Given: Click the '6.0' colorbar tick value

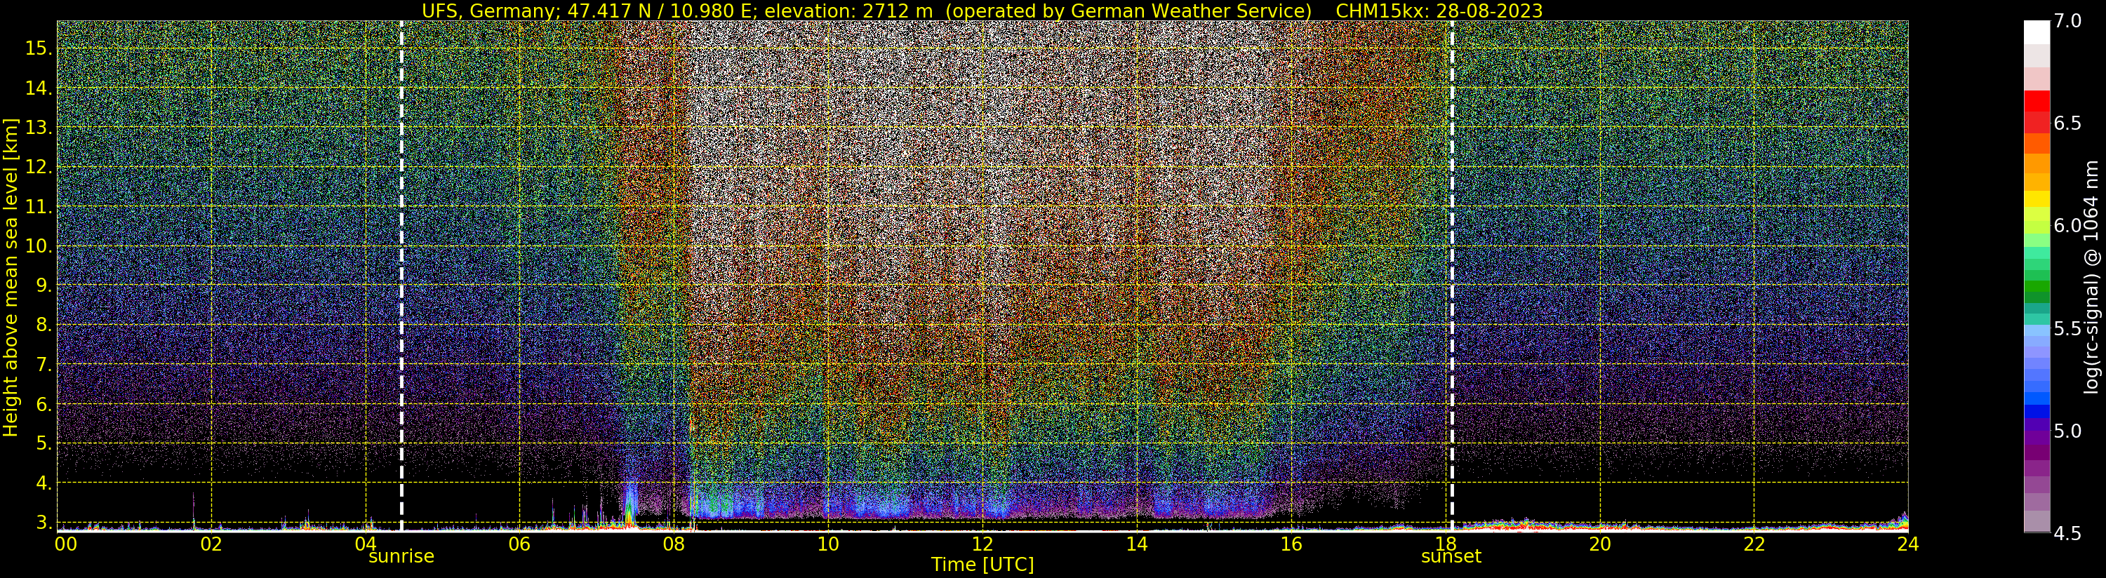Looking at the screenshot, I should point(2067,226).
